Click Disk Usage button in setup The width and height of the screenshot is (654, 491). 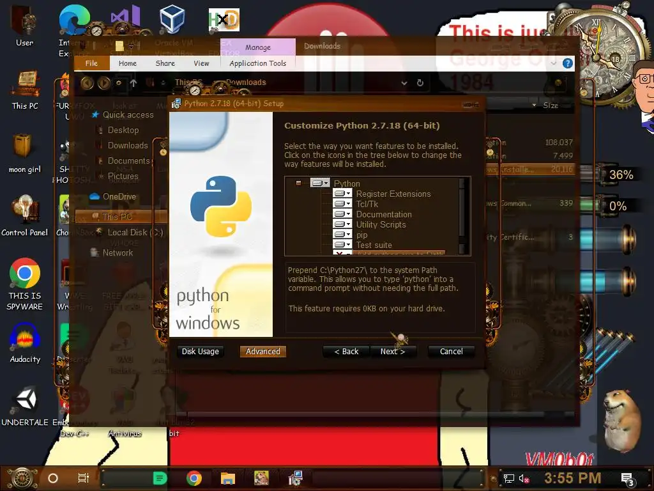click(x=200, y=352)
